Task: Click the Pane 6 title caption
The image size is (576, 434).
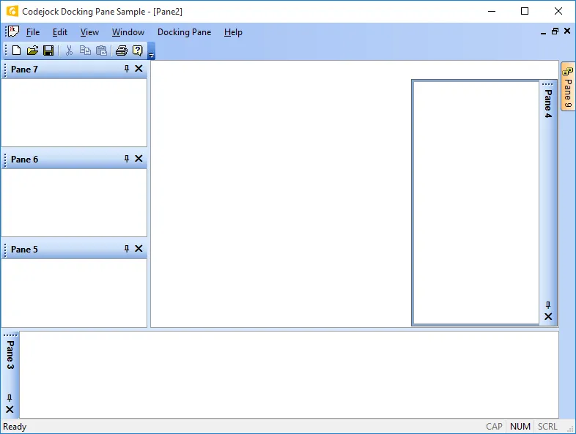Action: point(24,160)
